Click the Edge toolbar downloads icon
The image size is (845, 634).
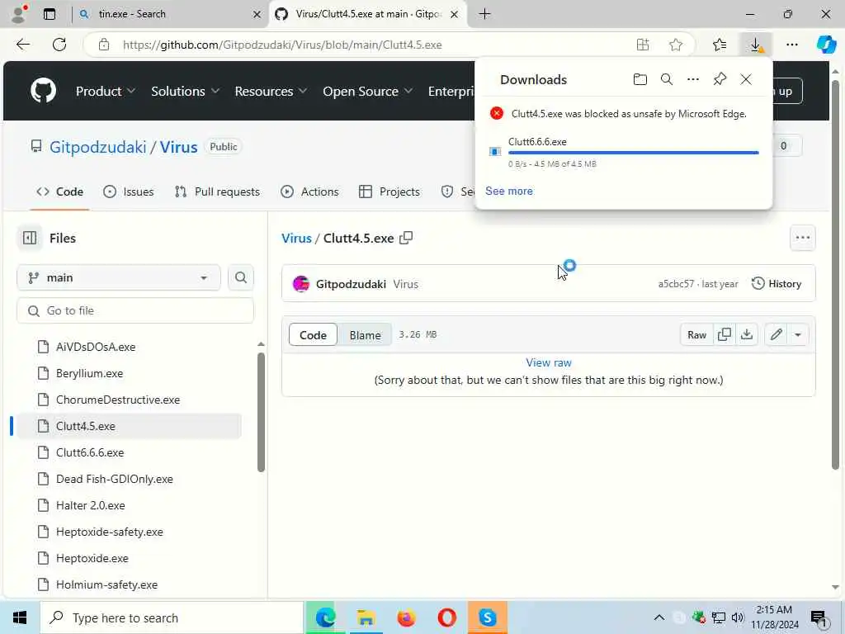click(756, 45)
